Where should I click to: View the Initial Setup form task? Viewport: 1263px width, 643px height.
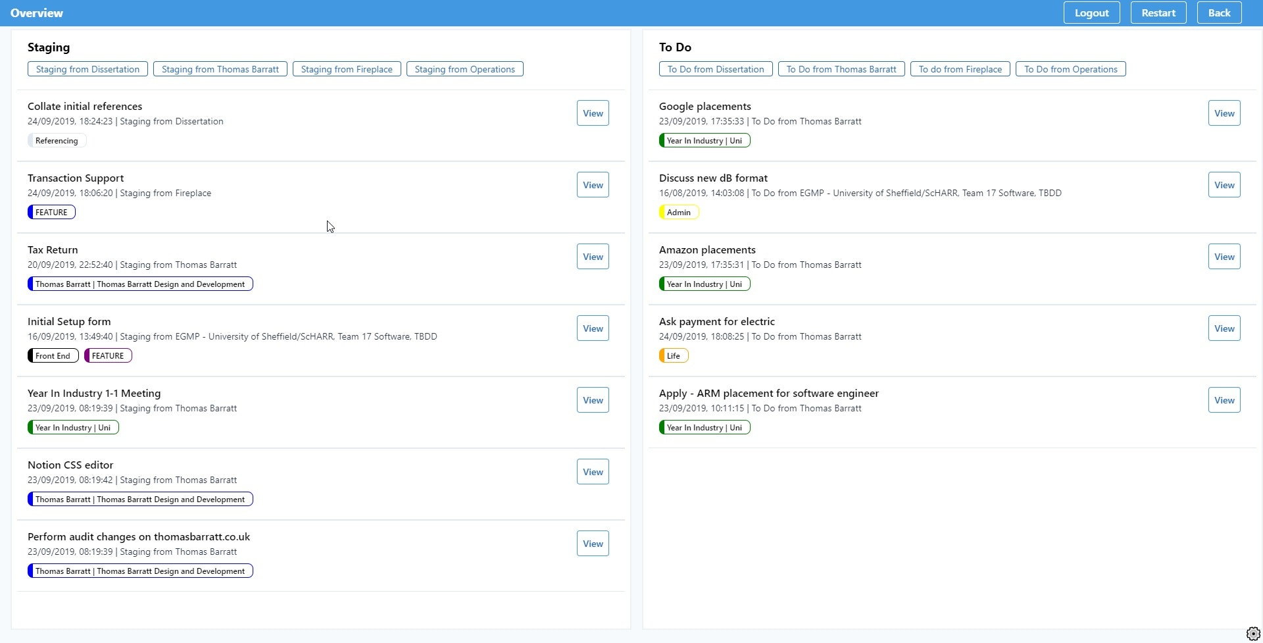593,328
